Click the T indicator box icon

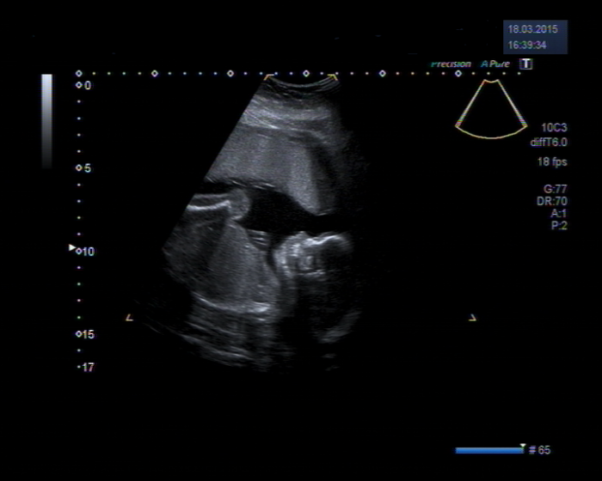pyautogui.click(x=526, y=64)
